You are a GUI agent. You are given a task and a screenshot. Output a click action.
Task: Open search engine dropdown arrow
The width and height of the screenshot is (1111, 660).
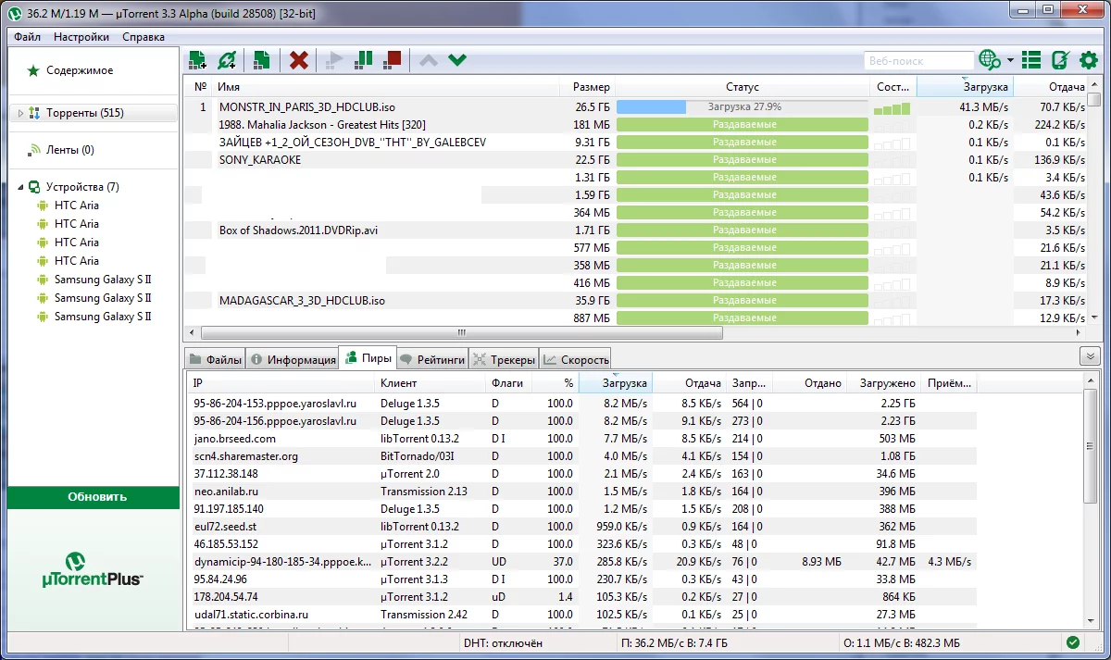point(1010,61)
